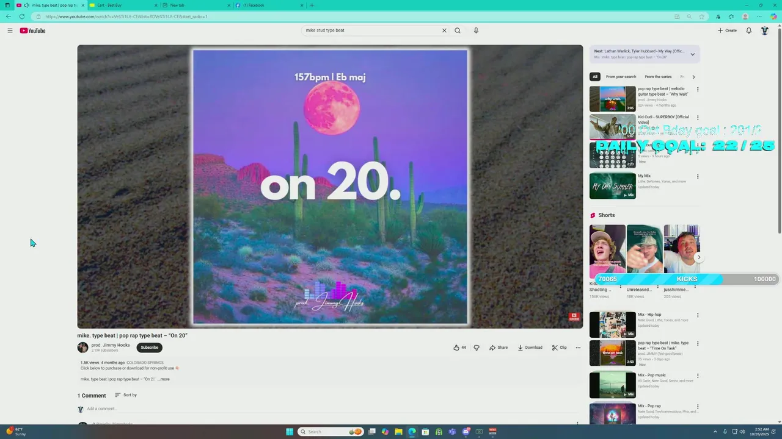This screenshot has height=439, width=782.
Task: Show more filter chips with right arrow
Action: pos(693,77)
